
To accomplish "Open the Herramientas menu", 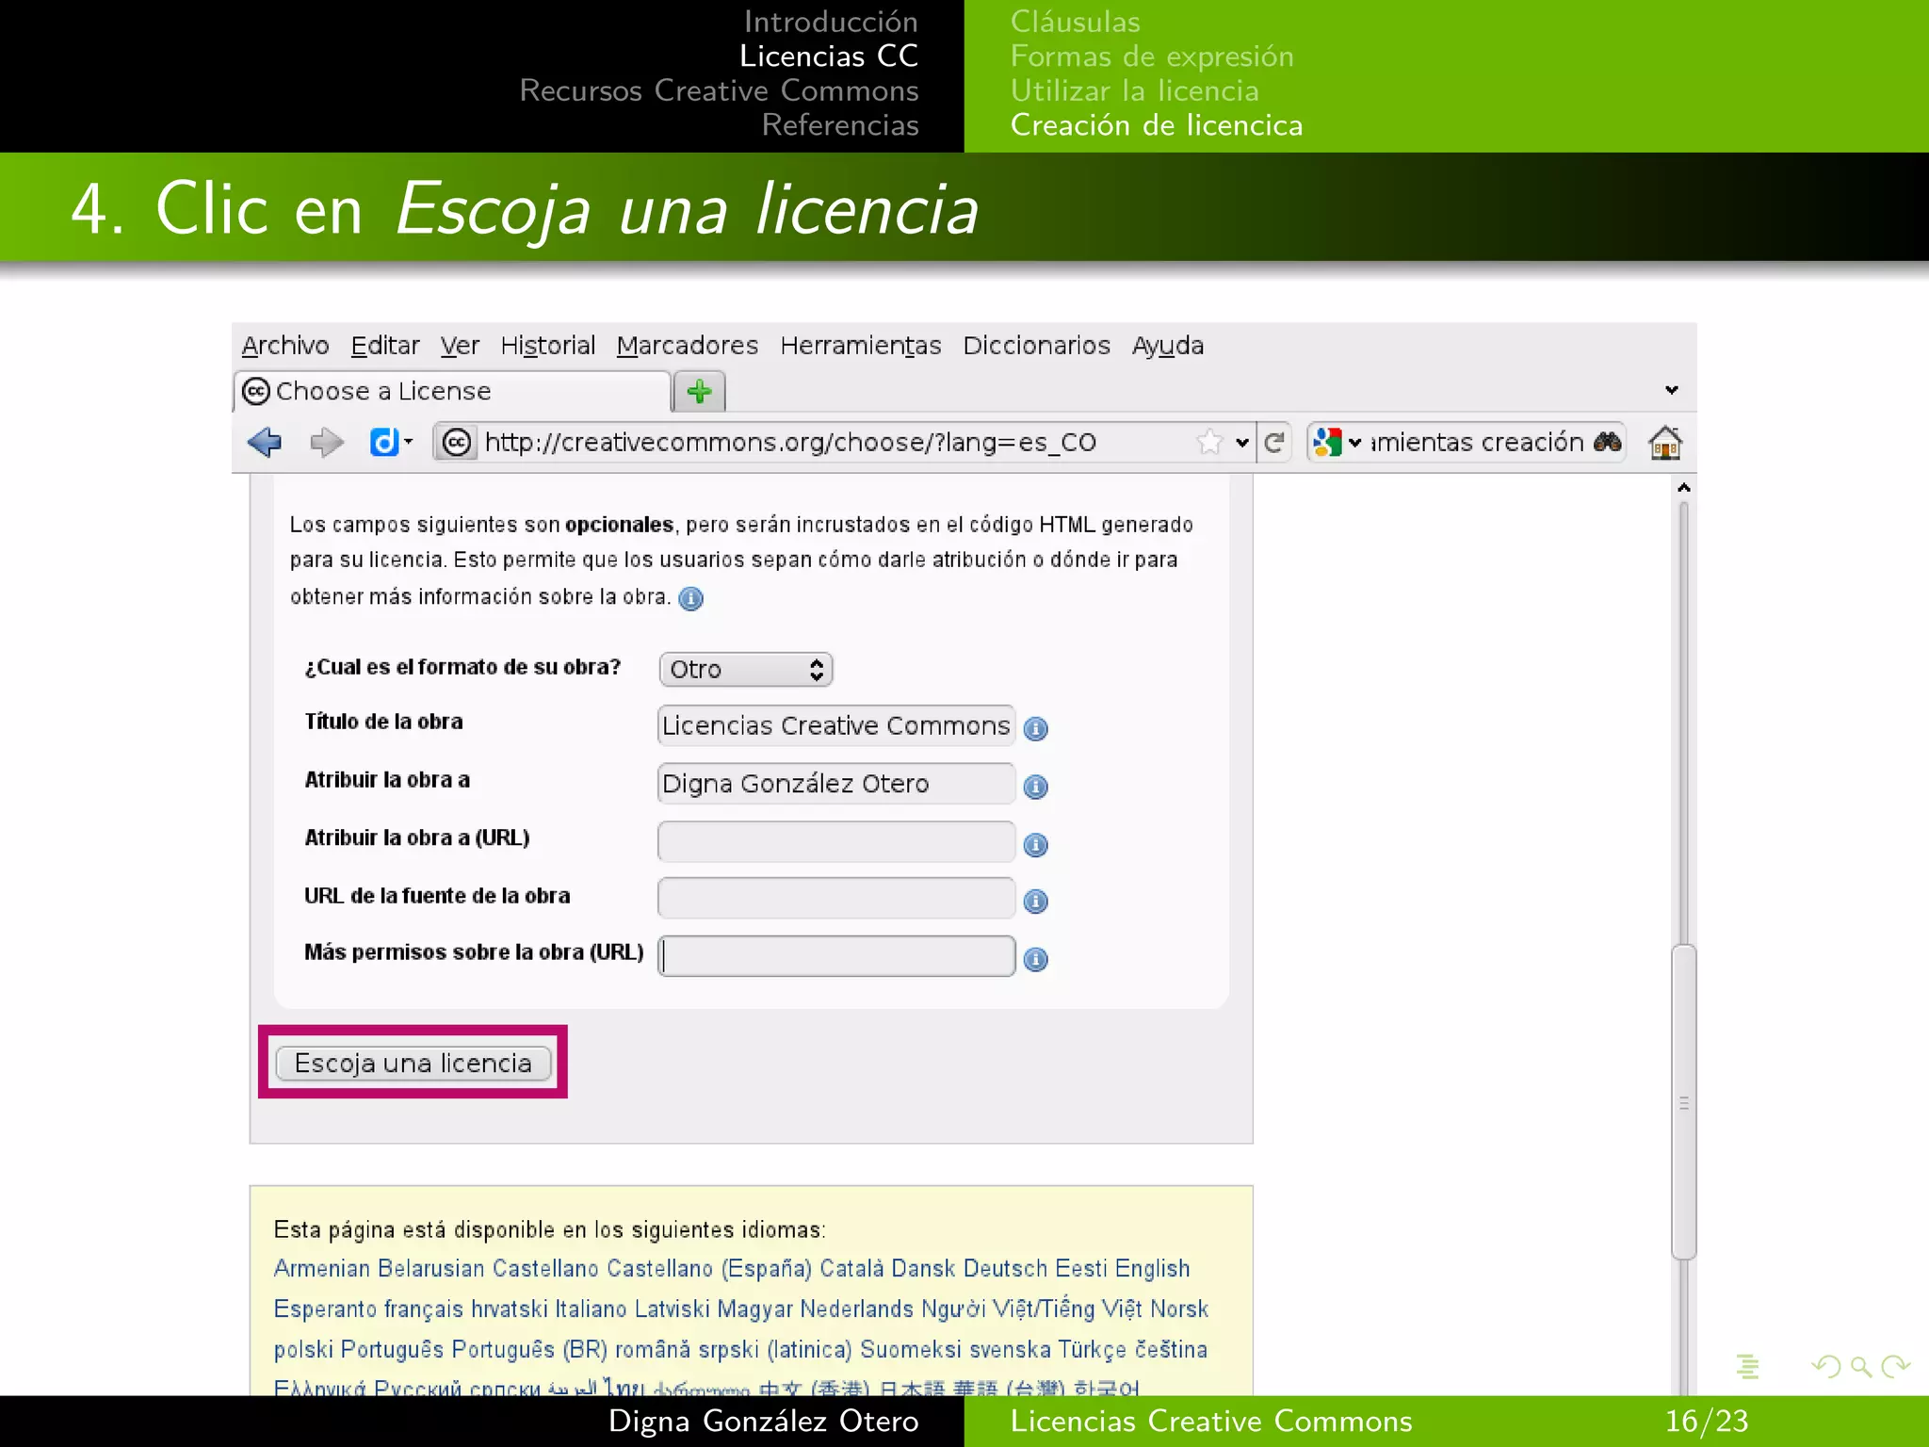I will click(x=860, y=346).
